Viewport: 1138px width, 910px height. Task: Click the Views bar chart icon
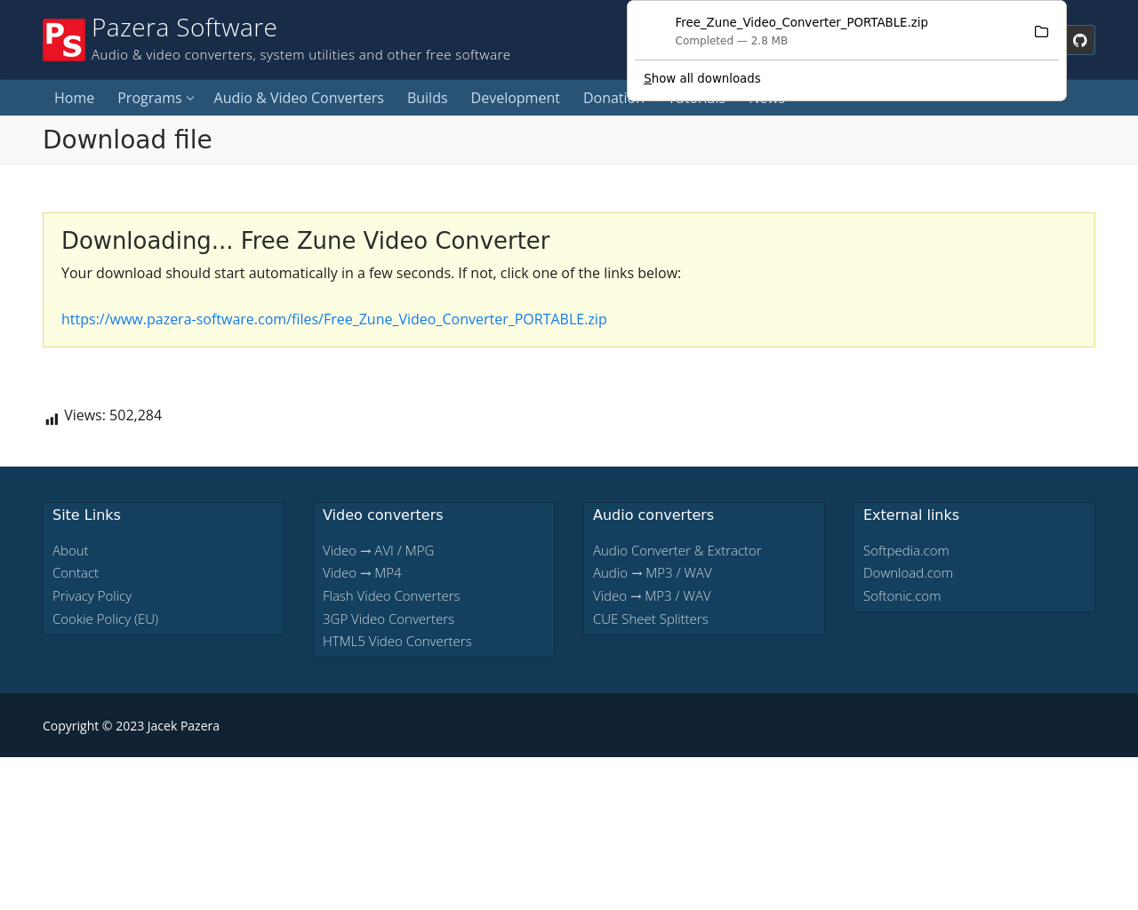(x=52, y=419)
